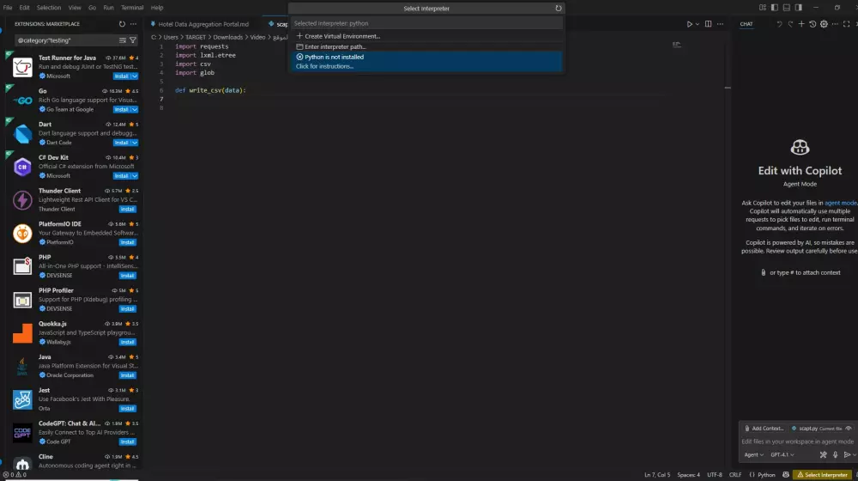The height and width of the screenshot is (481, 858).
Task: Run the Python file with play icon
Action: tap(690, 24)
